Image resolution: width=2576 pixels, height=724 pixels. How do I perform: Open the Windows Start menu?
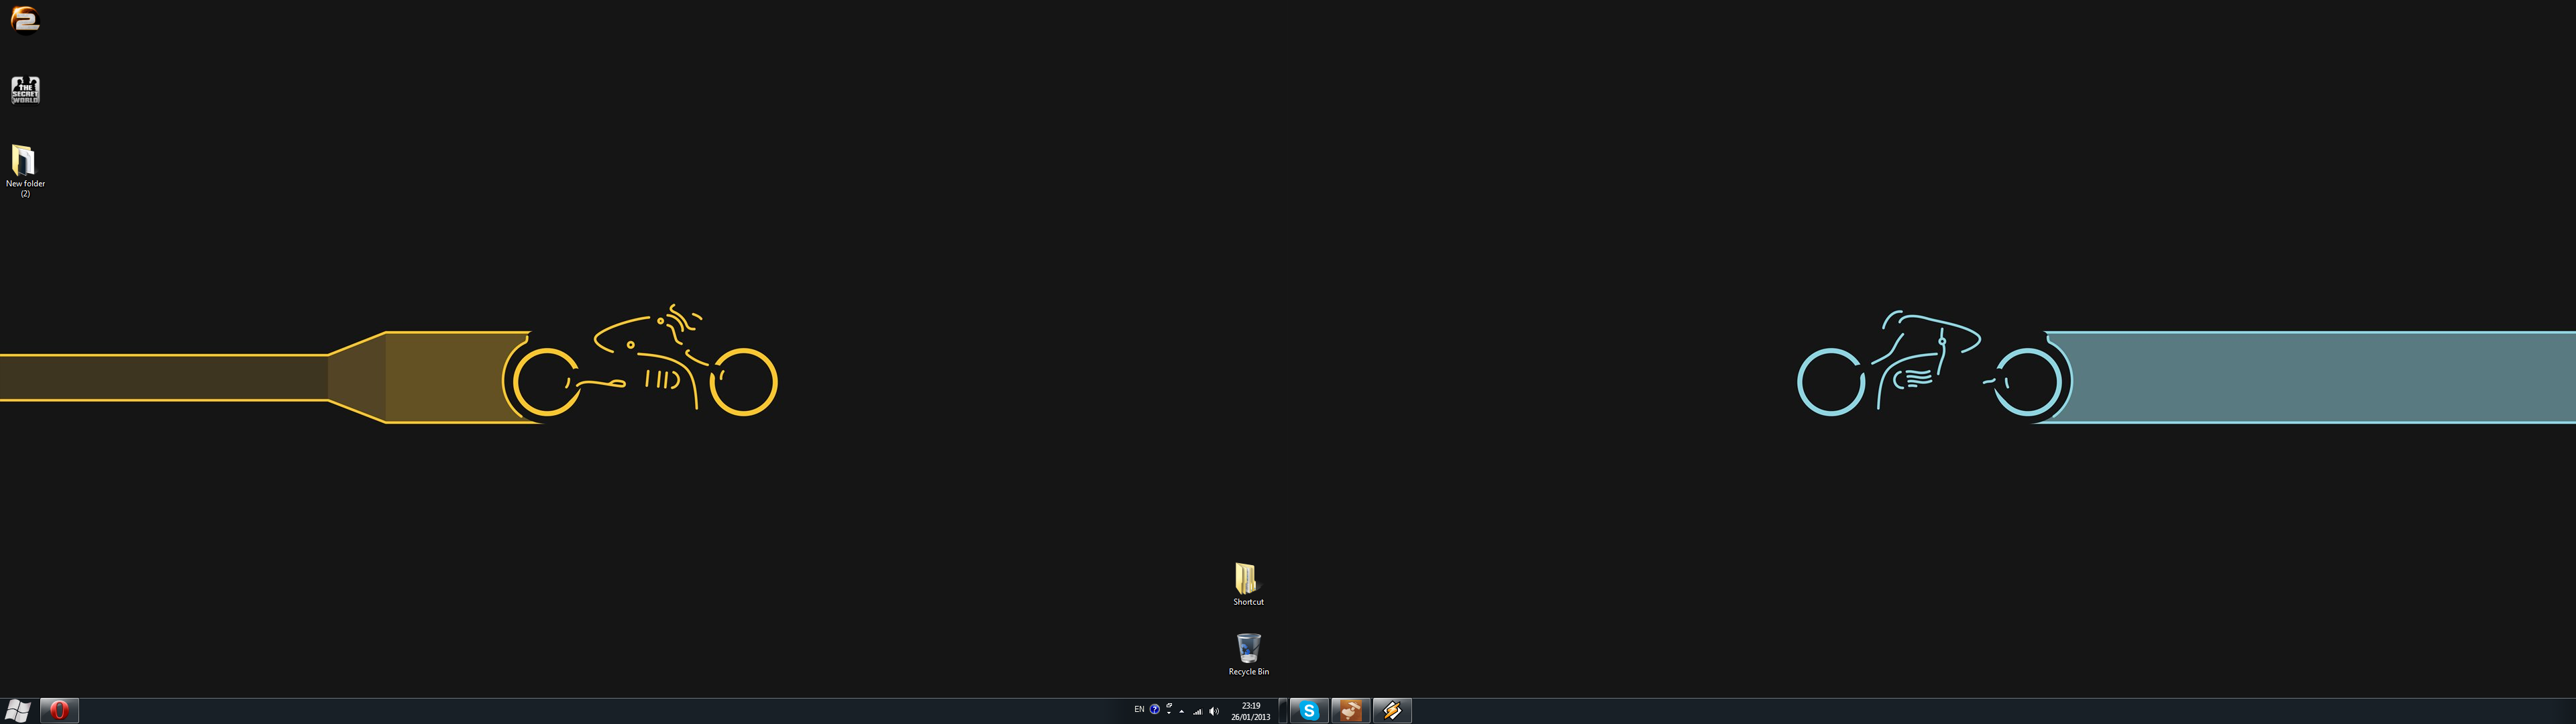point(18,710)
